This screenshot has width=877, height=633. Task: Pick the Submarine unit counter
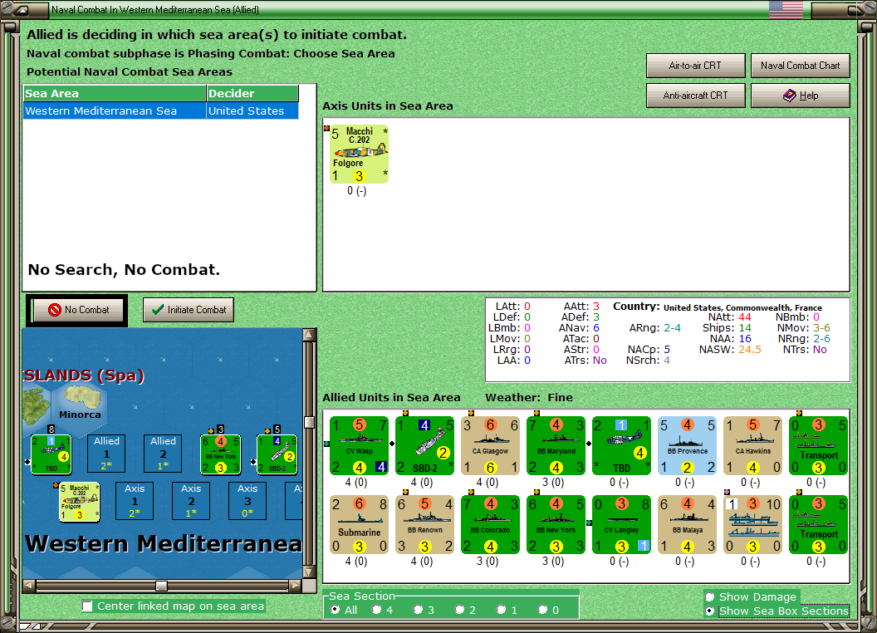pos(359,524)
